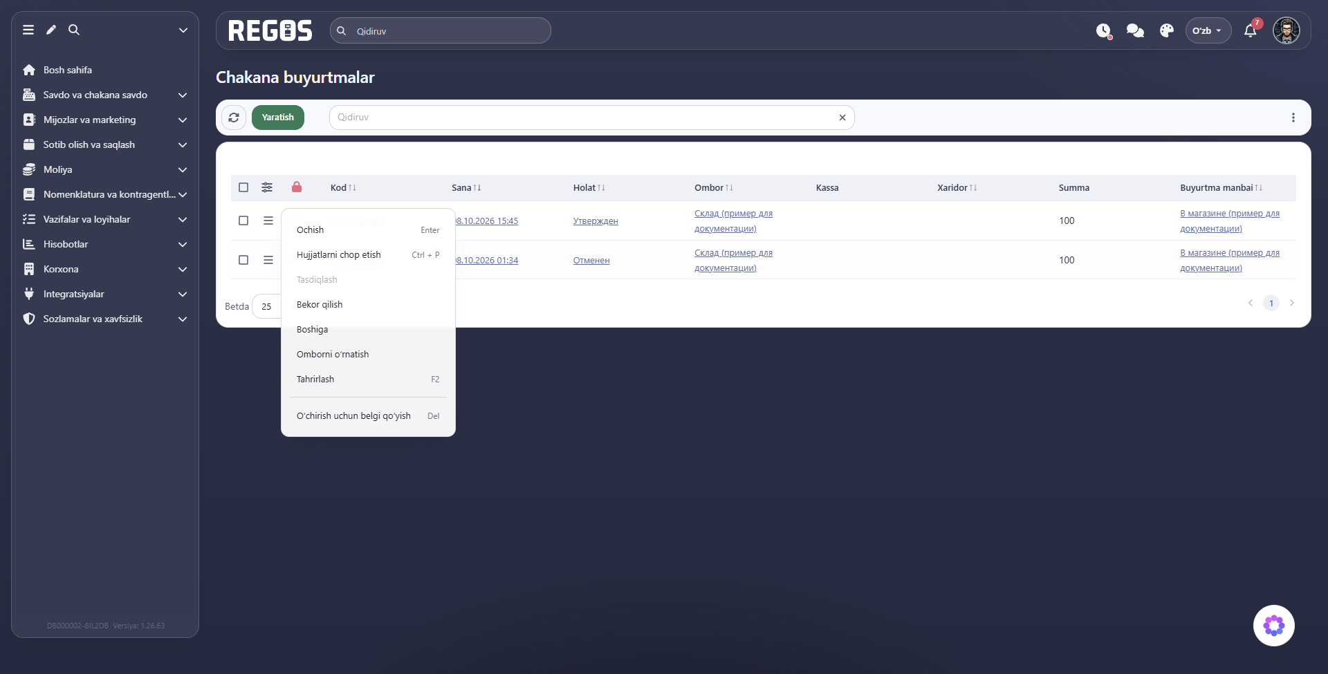Open the O'zb language dropdown
Viewport: 1328px width, 674px height.
point(1208,30)
